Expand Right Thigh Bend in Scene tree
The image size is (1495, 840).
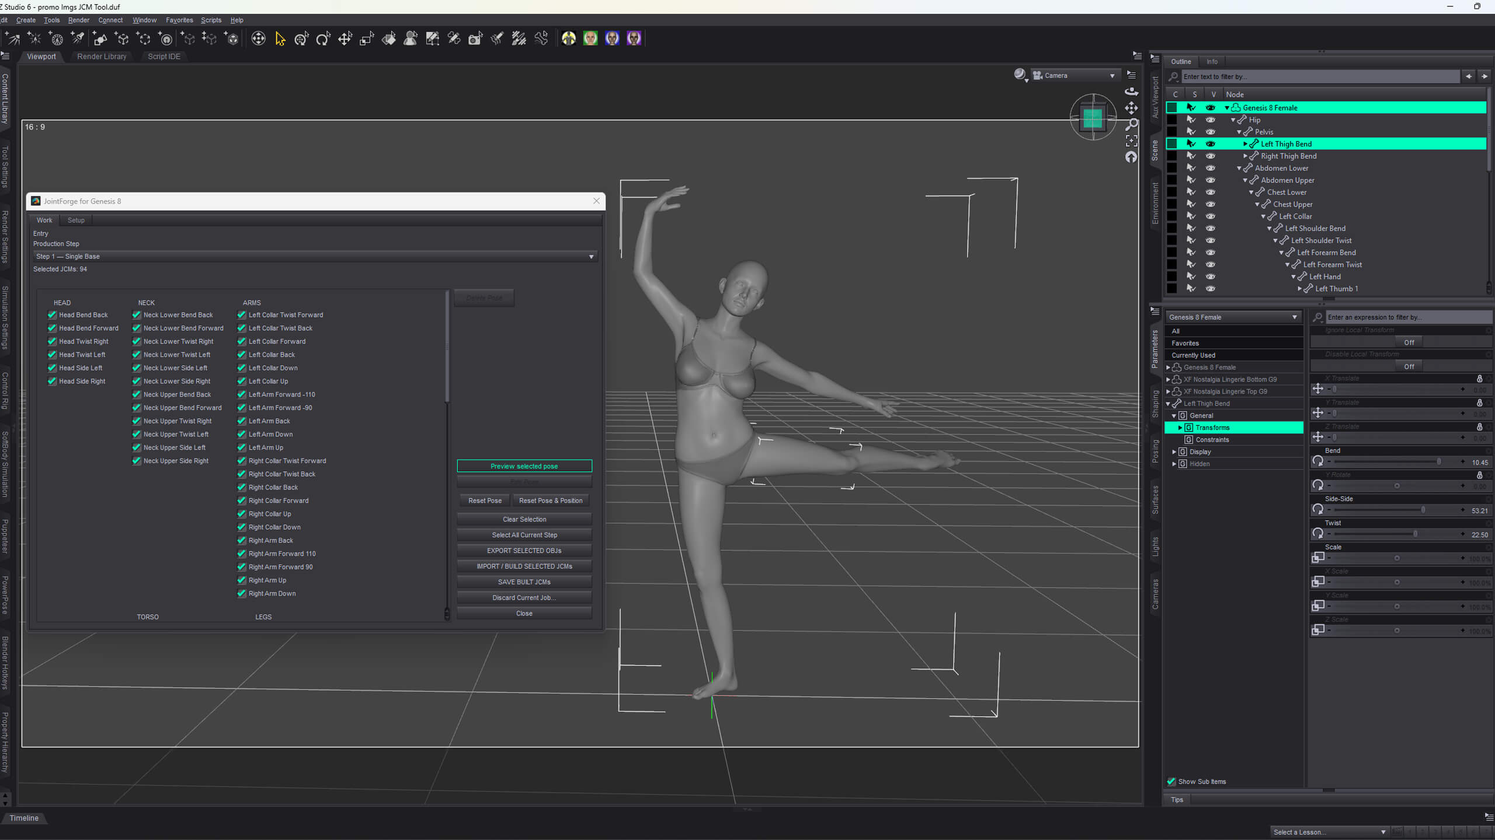[1246, 156]
